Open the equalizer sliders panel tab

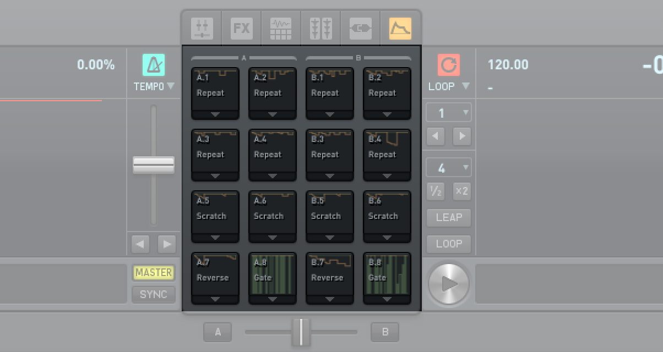[320, 28]
